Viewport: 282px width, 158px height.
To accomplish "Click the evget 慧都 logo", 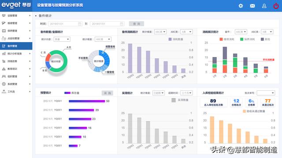I will pos(16,5).
